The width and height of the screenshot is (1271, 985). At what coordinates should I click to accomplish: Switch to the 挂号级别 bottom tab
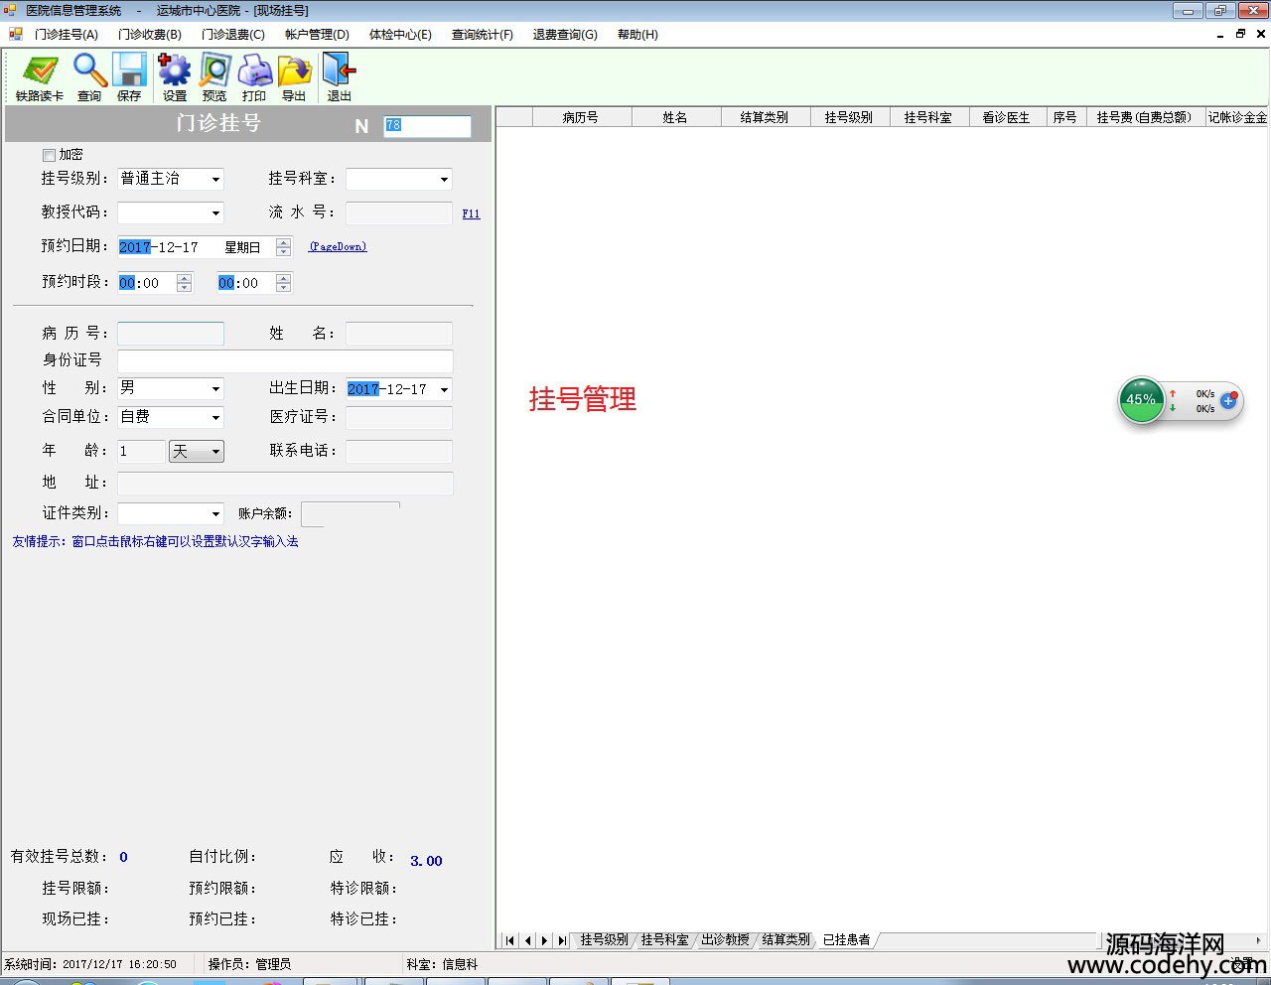coord(604,939)
